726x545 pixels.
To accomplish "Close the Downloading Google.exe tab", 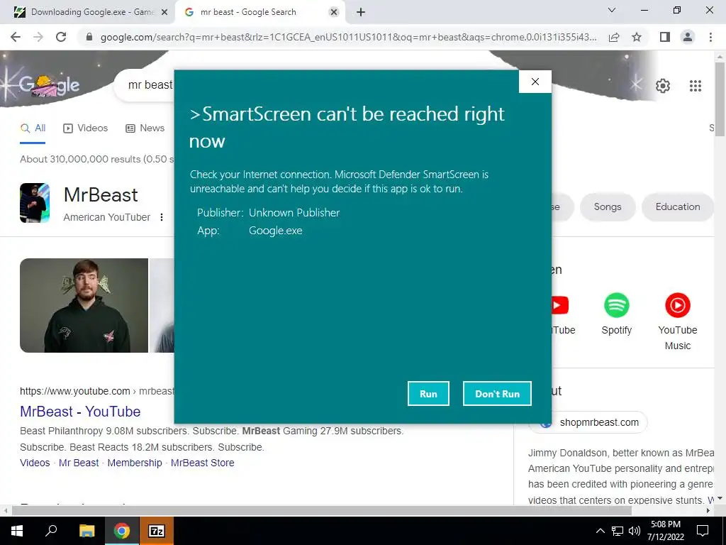I will (x=164, y=13).
